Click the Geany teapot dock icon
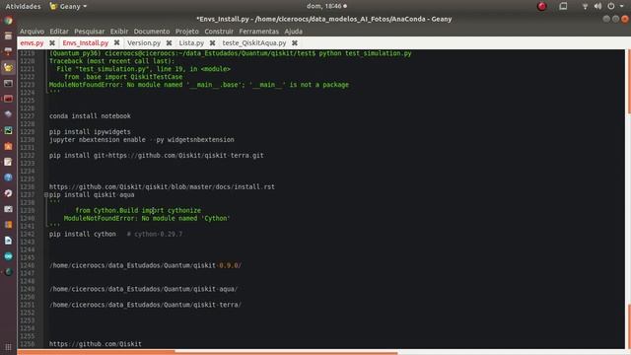The width and height of the screenshot is (631, 355). coord(8,67)
